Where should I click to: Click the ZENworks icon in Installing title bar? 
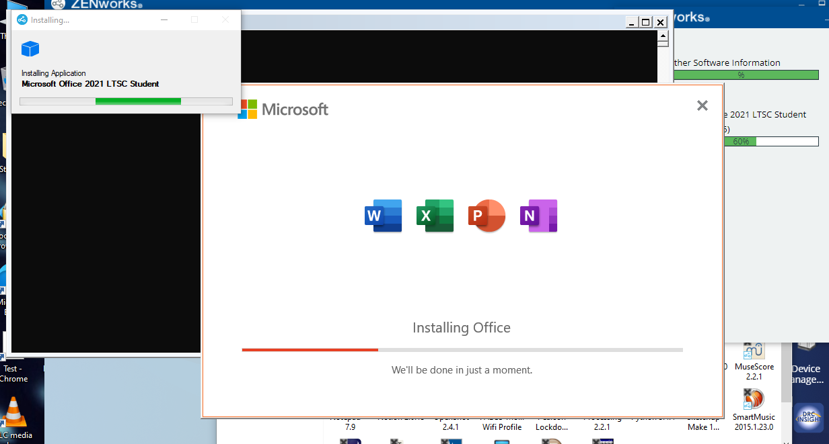[22, 20]
